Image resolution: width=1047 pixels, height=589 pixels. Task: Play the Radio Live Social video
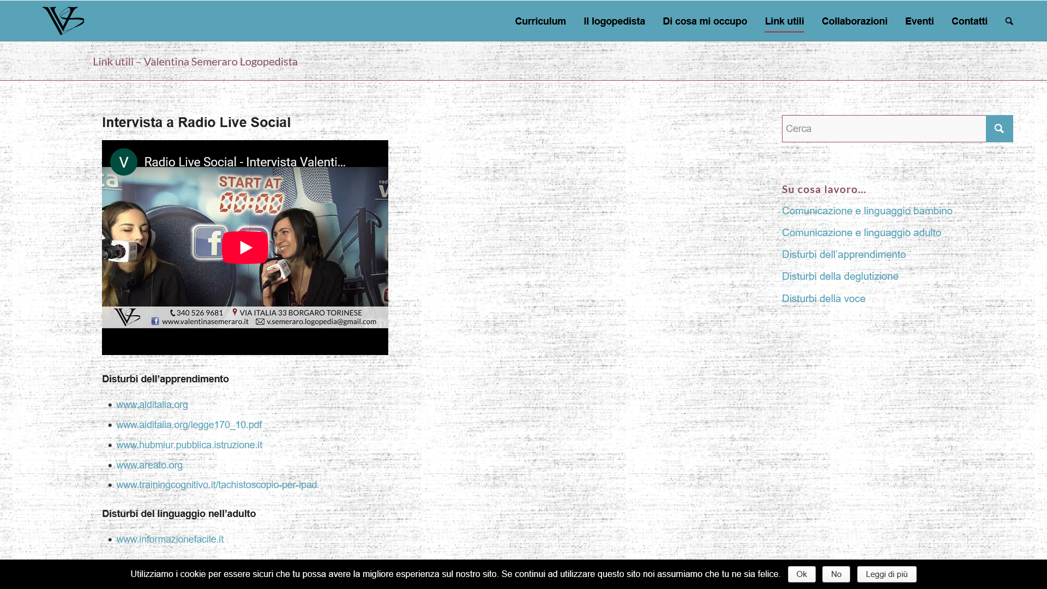coord(245,247)
